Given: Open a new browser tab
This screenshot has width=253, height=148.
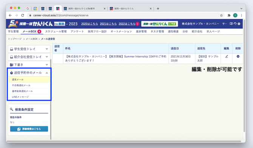Looking at the screenshot, I should tap(158, 9).
